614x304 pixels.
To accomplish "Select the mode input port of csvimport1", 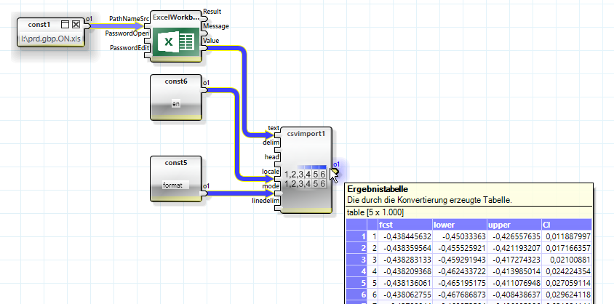I will click(278, 193).
